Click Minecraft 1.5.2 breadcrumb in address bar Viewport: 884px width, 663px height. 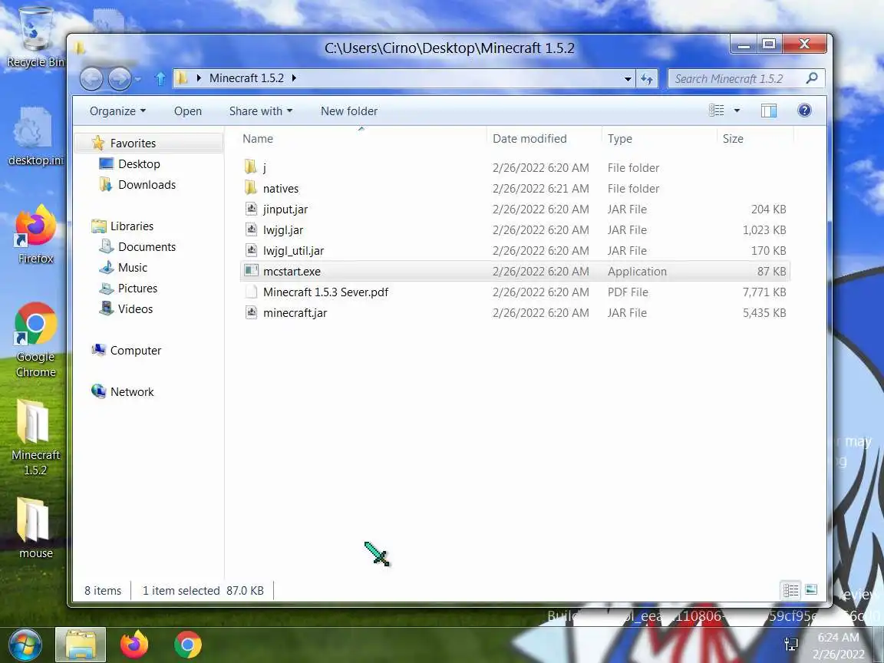click(246, 78)
